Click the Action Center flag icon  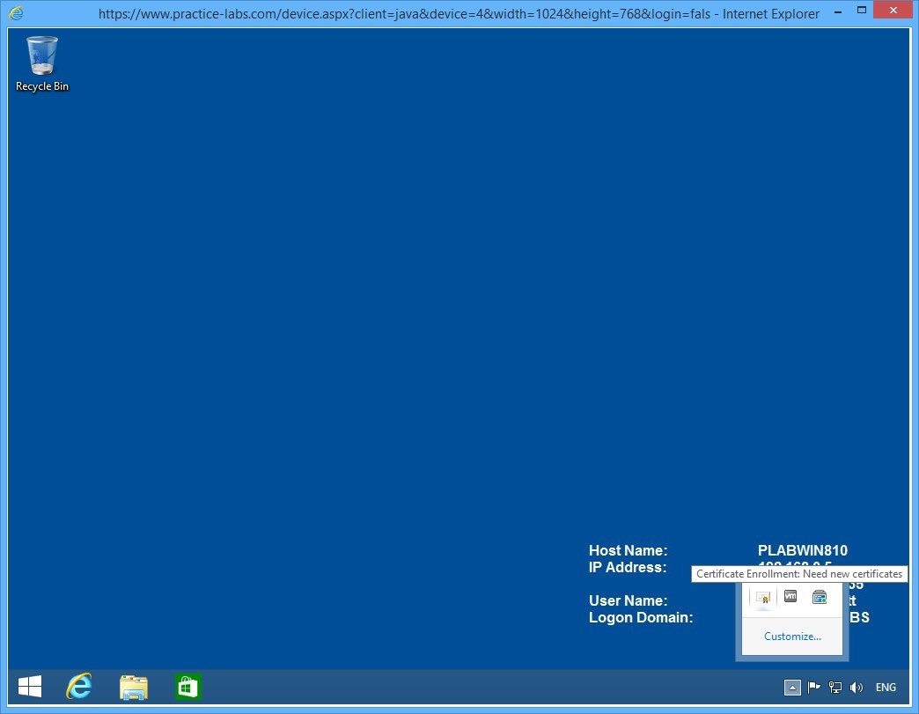(814, 688)
